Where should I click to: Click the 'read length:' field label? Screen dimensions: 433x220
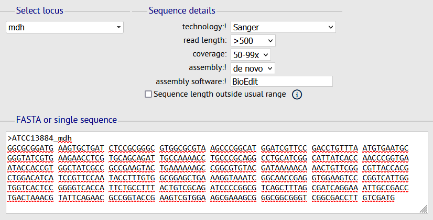tap(205, 40)
